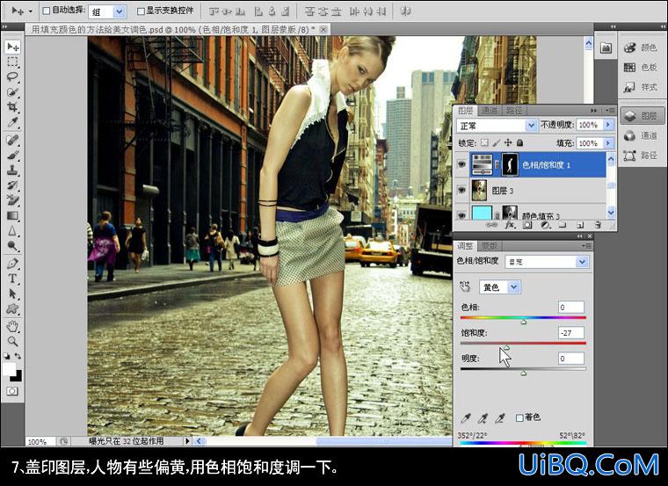
Task: Open the 填充 fill slider arrow
Action: point(608,143)
